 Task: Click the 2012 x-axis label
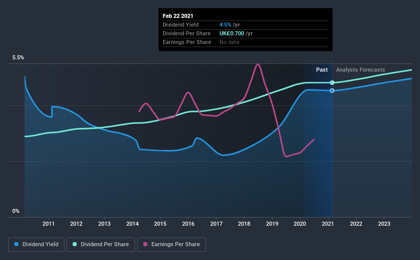coord(76,224)
